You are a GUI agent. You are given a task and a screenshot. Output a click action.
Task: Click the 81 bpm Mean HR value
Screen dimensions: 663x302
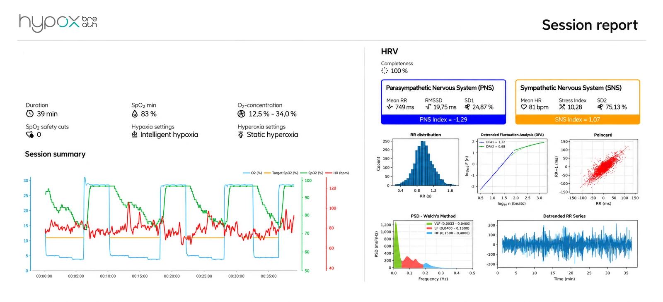coord(539,107)
